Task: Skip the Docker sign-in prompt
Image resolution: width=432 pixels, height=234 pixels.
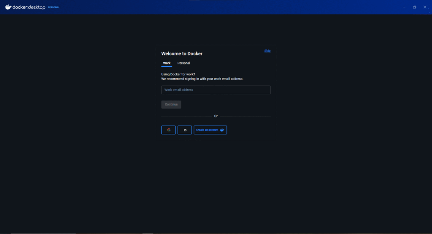Action: (267, 51)
